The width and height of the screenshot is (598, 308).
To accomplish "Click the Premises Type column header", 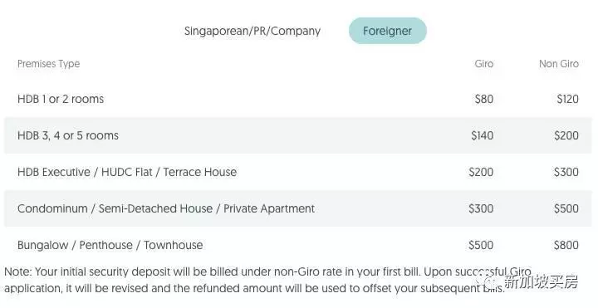I will tap(48, 64).
